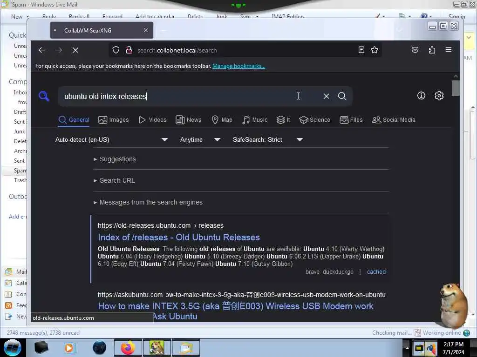Go back using the browser back arrow
The width and height of the screenshot is (477, 357).
[42, 50]
